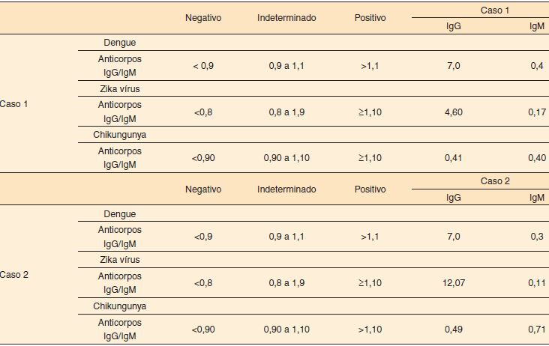This screenshot has width=549, height=346.
Task: Click the Caso 2 column header
Action: click(494, 182)
